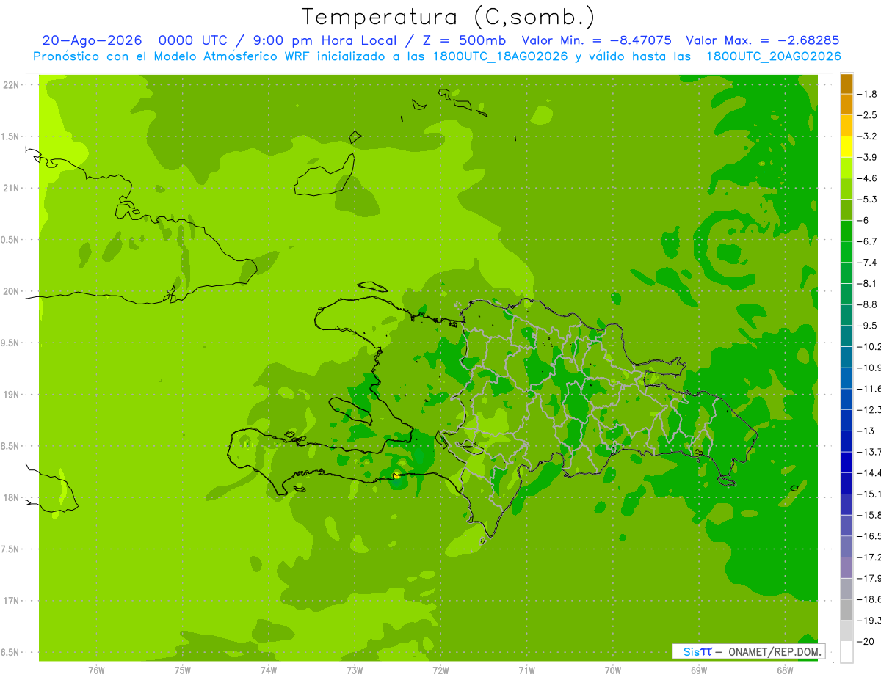Click the '70W' longitude axis label

(613, 670)
